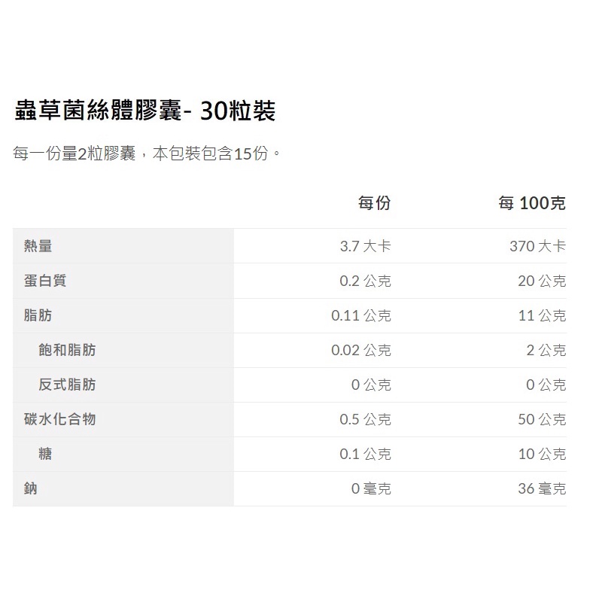Click the 36 毫克 sodium value
The width and height of the screenshot is (596, 596).
tap(542, 488)
